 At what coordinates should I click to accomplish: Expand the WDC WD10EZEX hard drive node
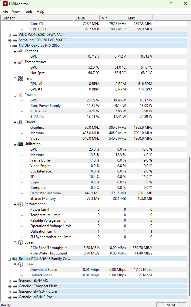(9, 35)
